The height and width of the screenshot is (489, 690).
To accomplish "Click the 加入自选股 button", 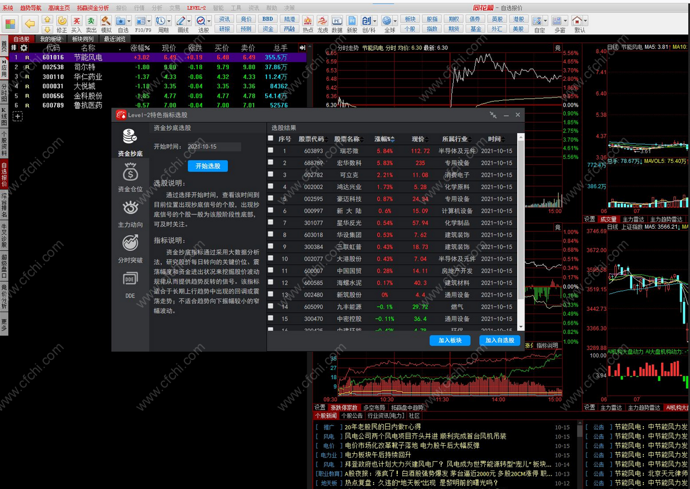I will [500, 340].
